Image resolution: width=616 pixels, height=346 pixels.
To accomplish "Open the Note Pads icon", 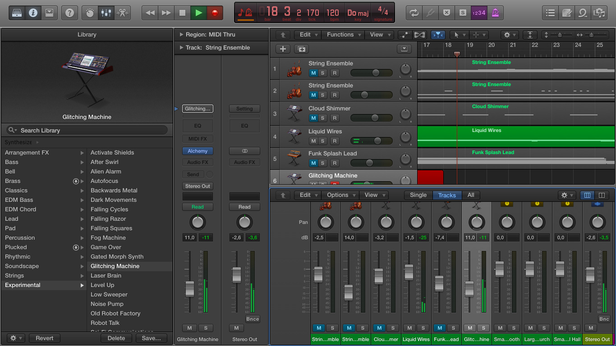I will [566, 13].
